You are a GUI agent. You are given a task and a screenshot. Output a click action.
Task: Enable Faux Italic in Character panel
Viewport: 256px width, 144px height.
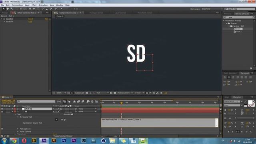click(233, 132)
